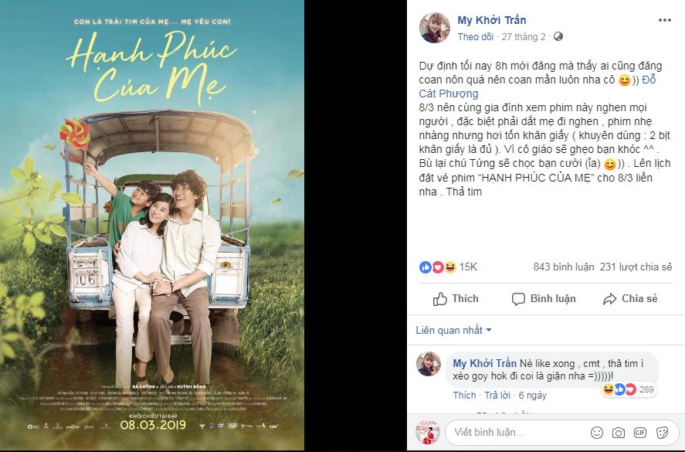Click Trả lời to reply to comment
Screen dimensions: 685x452
pyautogui.click(x=498, y=396)
